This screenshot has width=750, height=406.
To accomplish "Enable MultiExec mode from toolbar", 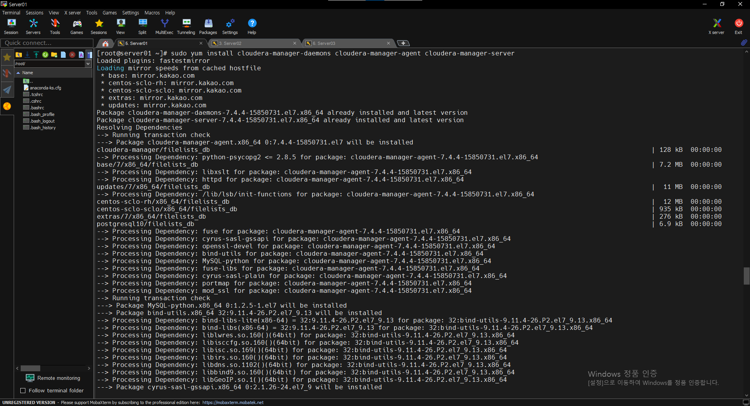I will click(x=164, y=27).
